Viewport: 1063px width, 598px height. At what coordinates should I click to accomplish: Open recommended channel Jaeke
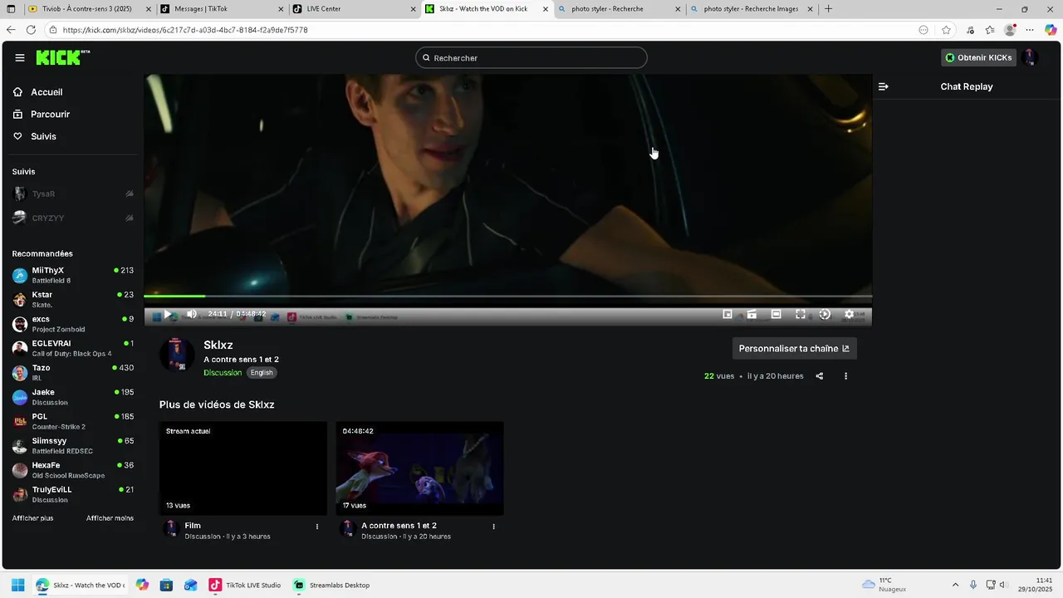click(x=73, y=397)
